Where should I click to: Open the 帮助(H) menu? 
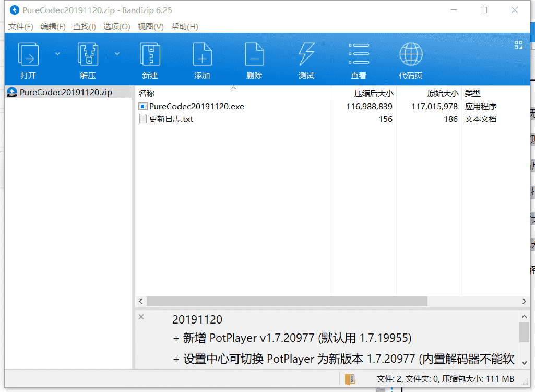point(185,27)
